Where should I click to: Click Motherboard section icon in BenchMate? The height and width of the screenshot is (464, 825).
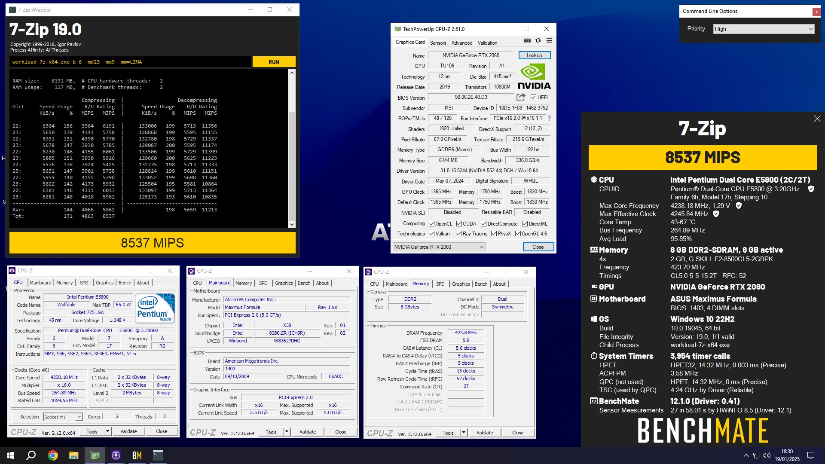[594, 299]
